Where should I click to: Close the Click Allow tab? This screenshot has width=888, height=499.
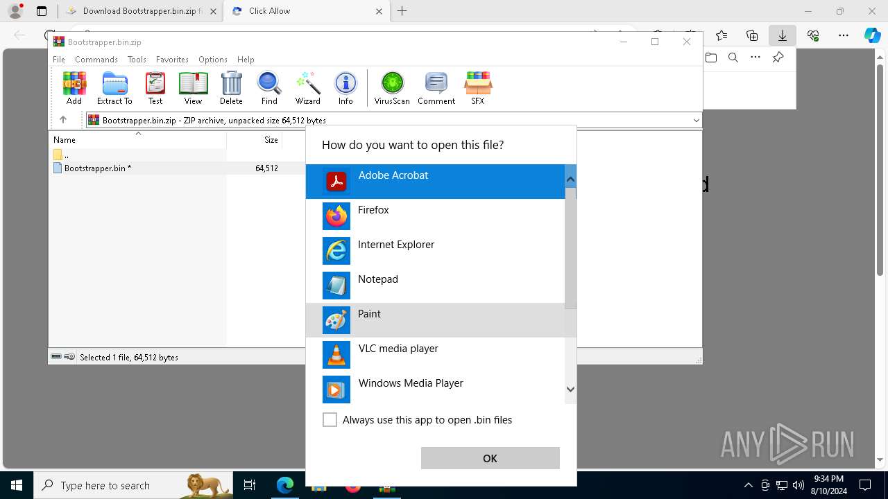379,11
